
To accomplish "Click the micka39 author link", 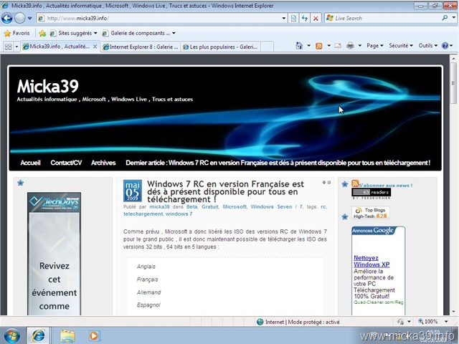I will (159, 206).
